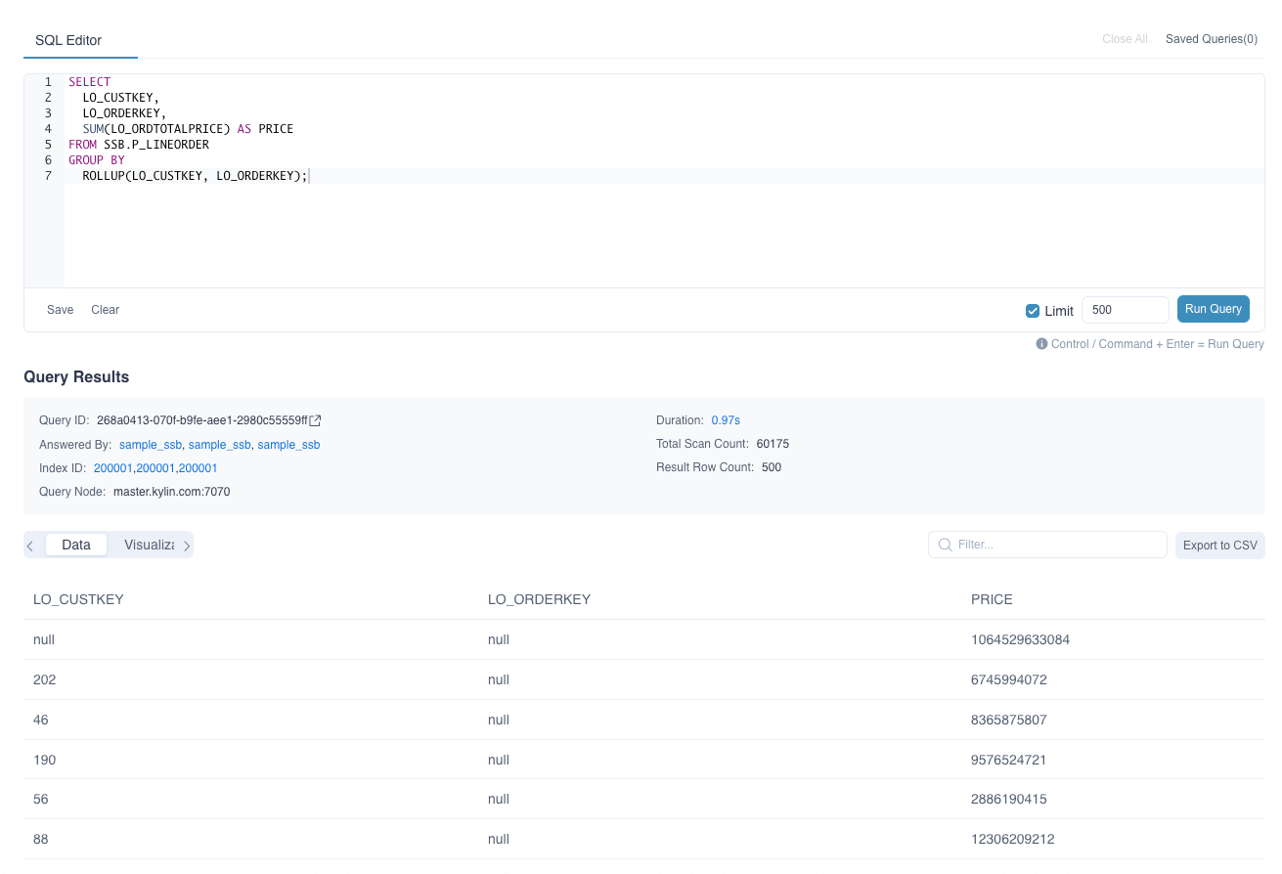Viewport: 1282px width, 874px height.
Task: Switch to the Visualization tab
Action: tap(149, 546)
